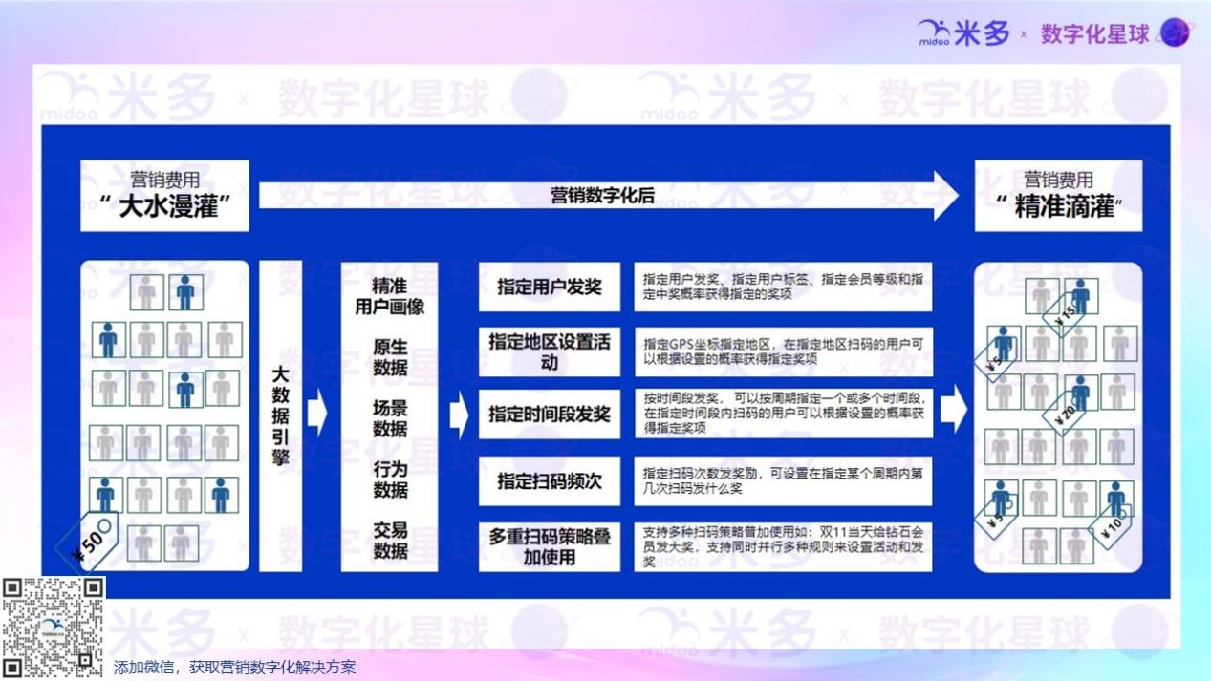Click the "大水漫灌" title box

pos(164,196)
